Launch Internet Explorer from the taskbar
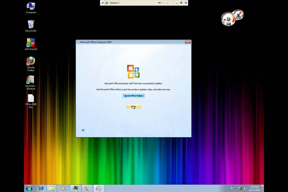Image resolution: width=288 pixels, height=192 pixels. click(x=41, y=188)
